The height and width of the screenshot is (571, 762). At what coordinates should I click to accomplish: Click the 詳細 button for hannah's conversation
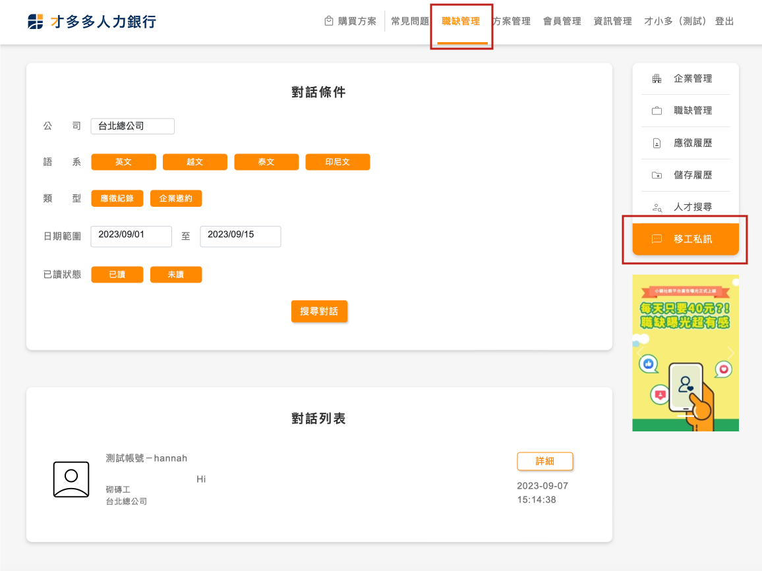pos(544,462)
